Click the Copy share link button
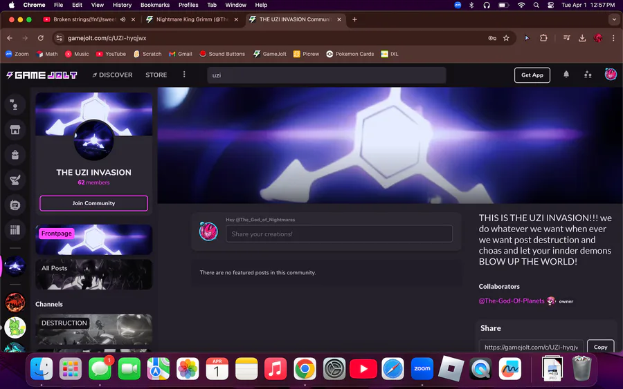Screen dimensions: 623x389 click(x=600, y=347)
